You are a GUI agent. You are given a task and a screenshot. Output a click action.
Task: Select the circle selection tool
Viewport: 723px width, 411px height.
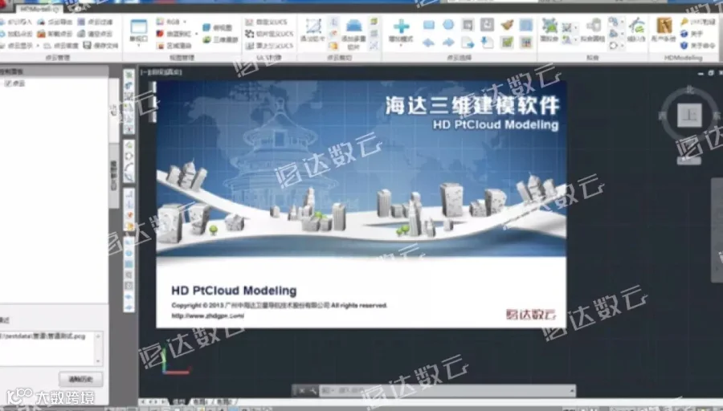click(448, 24)
